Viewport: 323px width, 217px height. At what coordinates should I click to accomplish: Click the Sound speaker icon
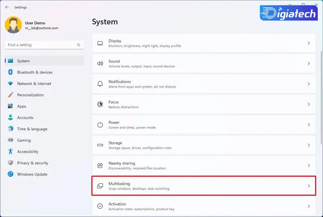100,63
